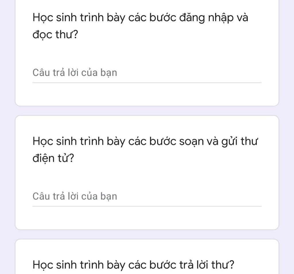The width and height of the screenshot is (294, 274).
Task: Click the answer field for the login question
Action: [146, 73]
